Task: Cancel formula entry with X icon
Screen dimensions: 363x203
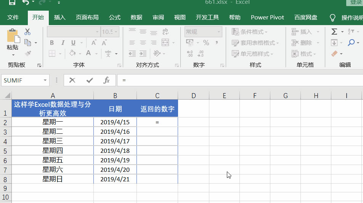Action: coord(72,80)
